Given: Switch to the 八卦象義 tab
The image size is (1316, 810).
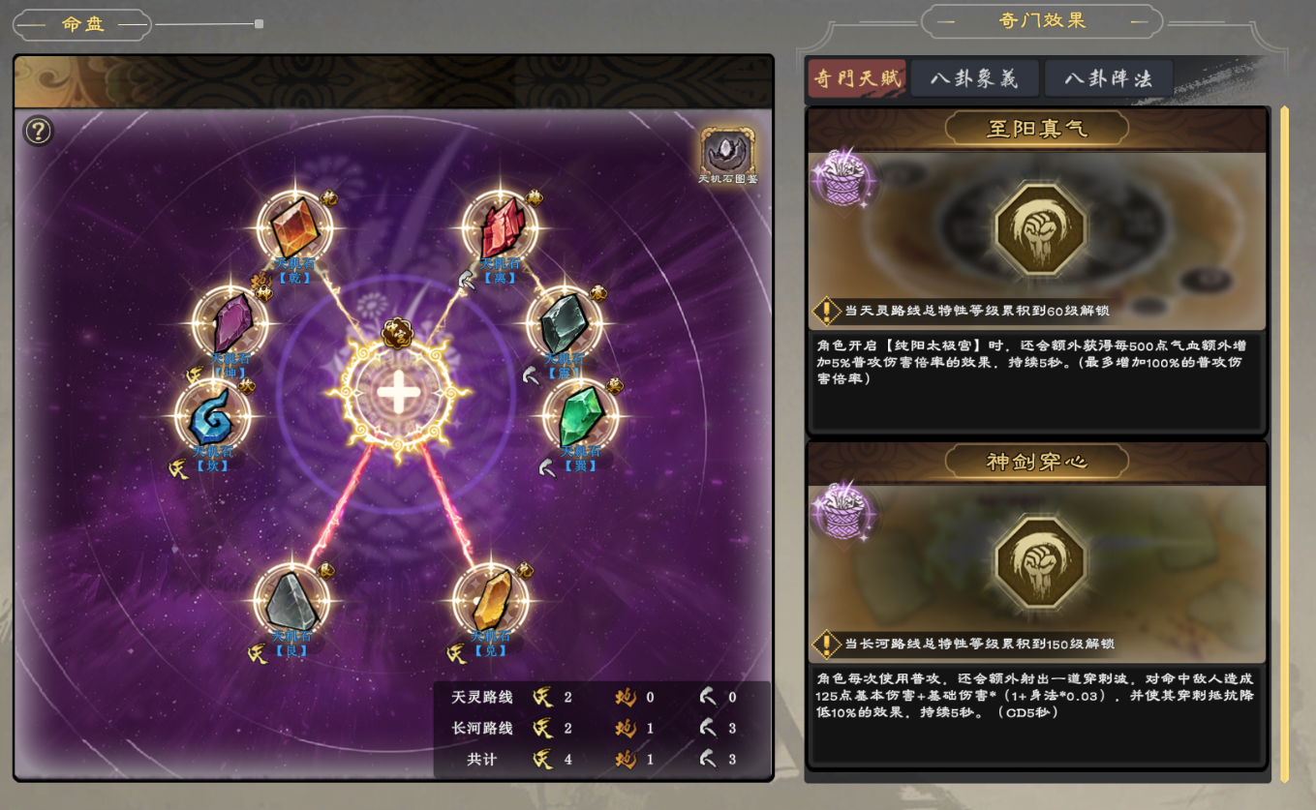Looking at the screenshot, I should pyautogui.click(x=974, y=78).
